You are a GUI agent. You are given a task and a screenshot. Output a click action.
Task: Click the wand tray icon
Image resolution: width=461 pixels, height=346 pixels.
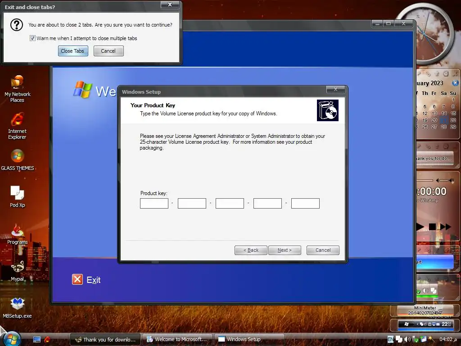pos(431,339)
